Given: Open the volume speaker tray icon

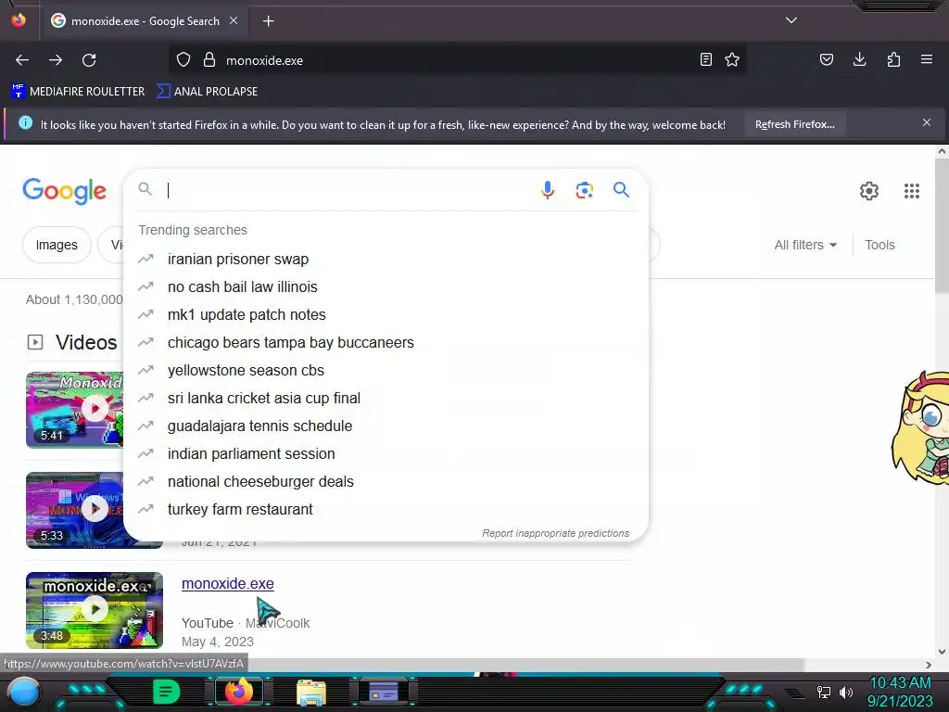Looking at the screenshot, I should 846,692.
